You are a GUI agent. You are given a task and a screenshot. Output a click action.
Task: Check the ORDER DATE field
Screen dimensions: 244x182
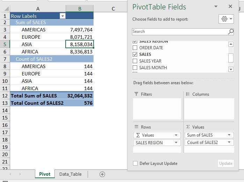point(135,48)
